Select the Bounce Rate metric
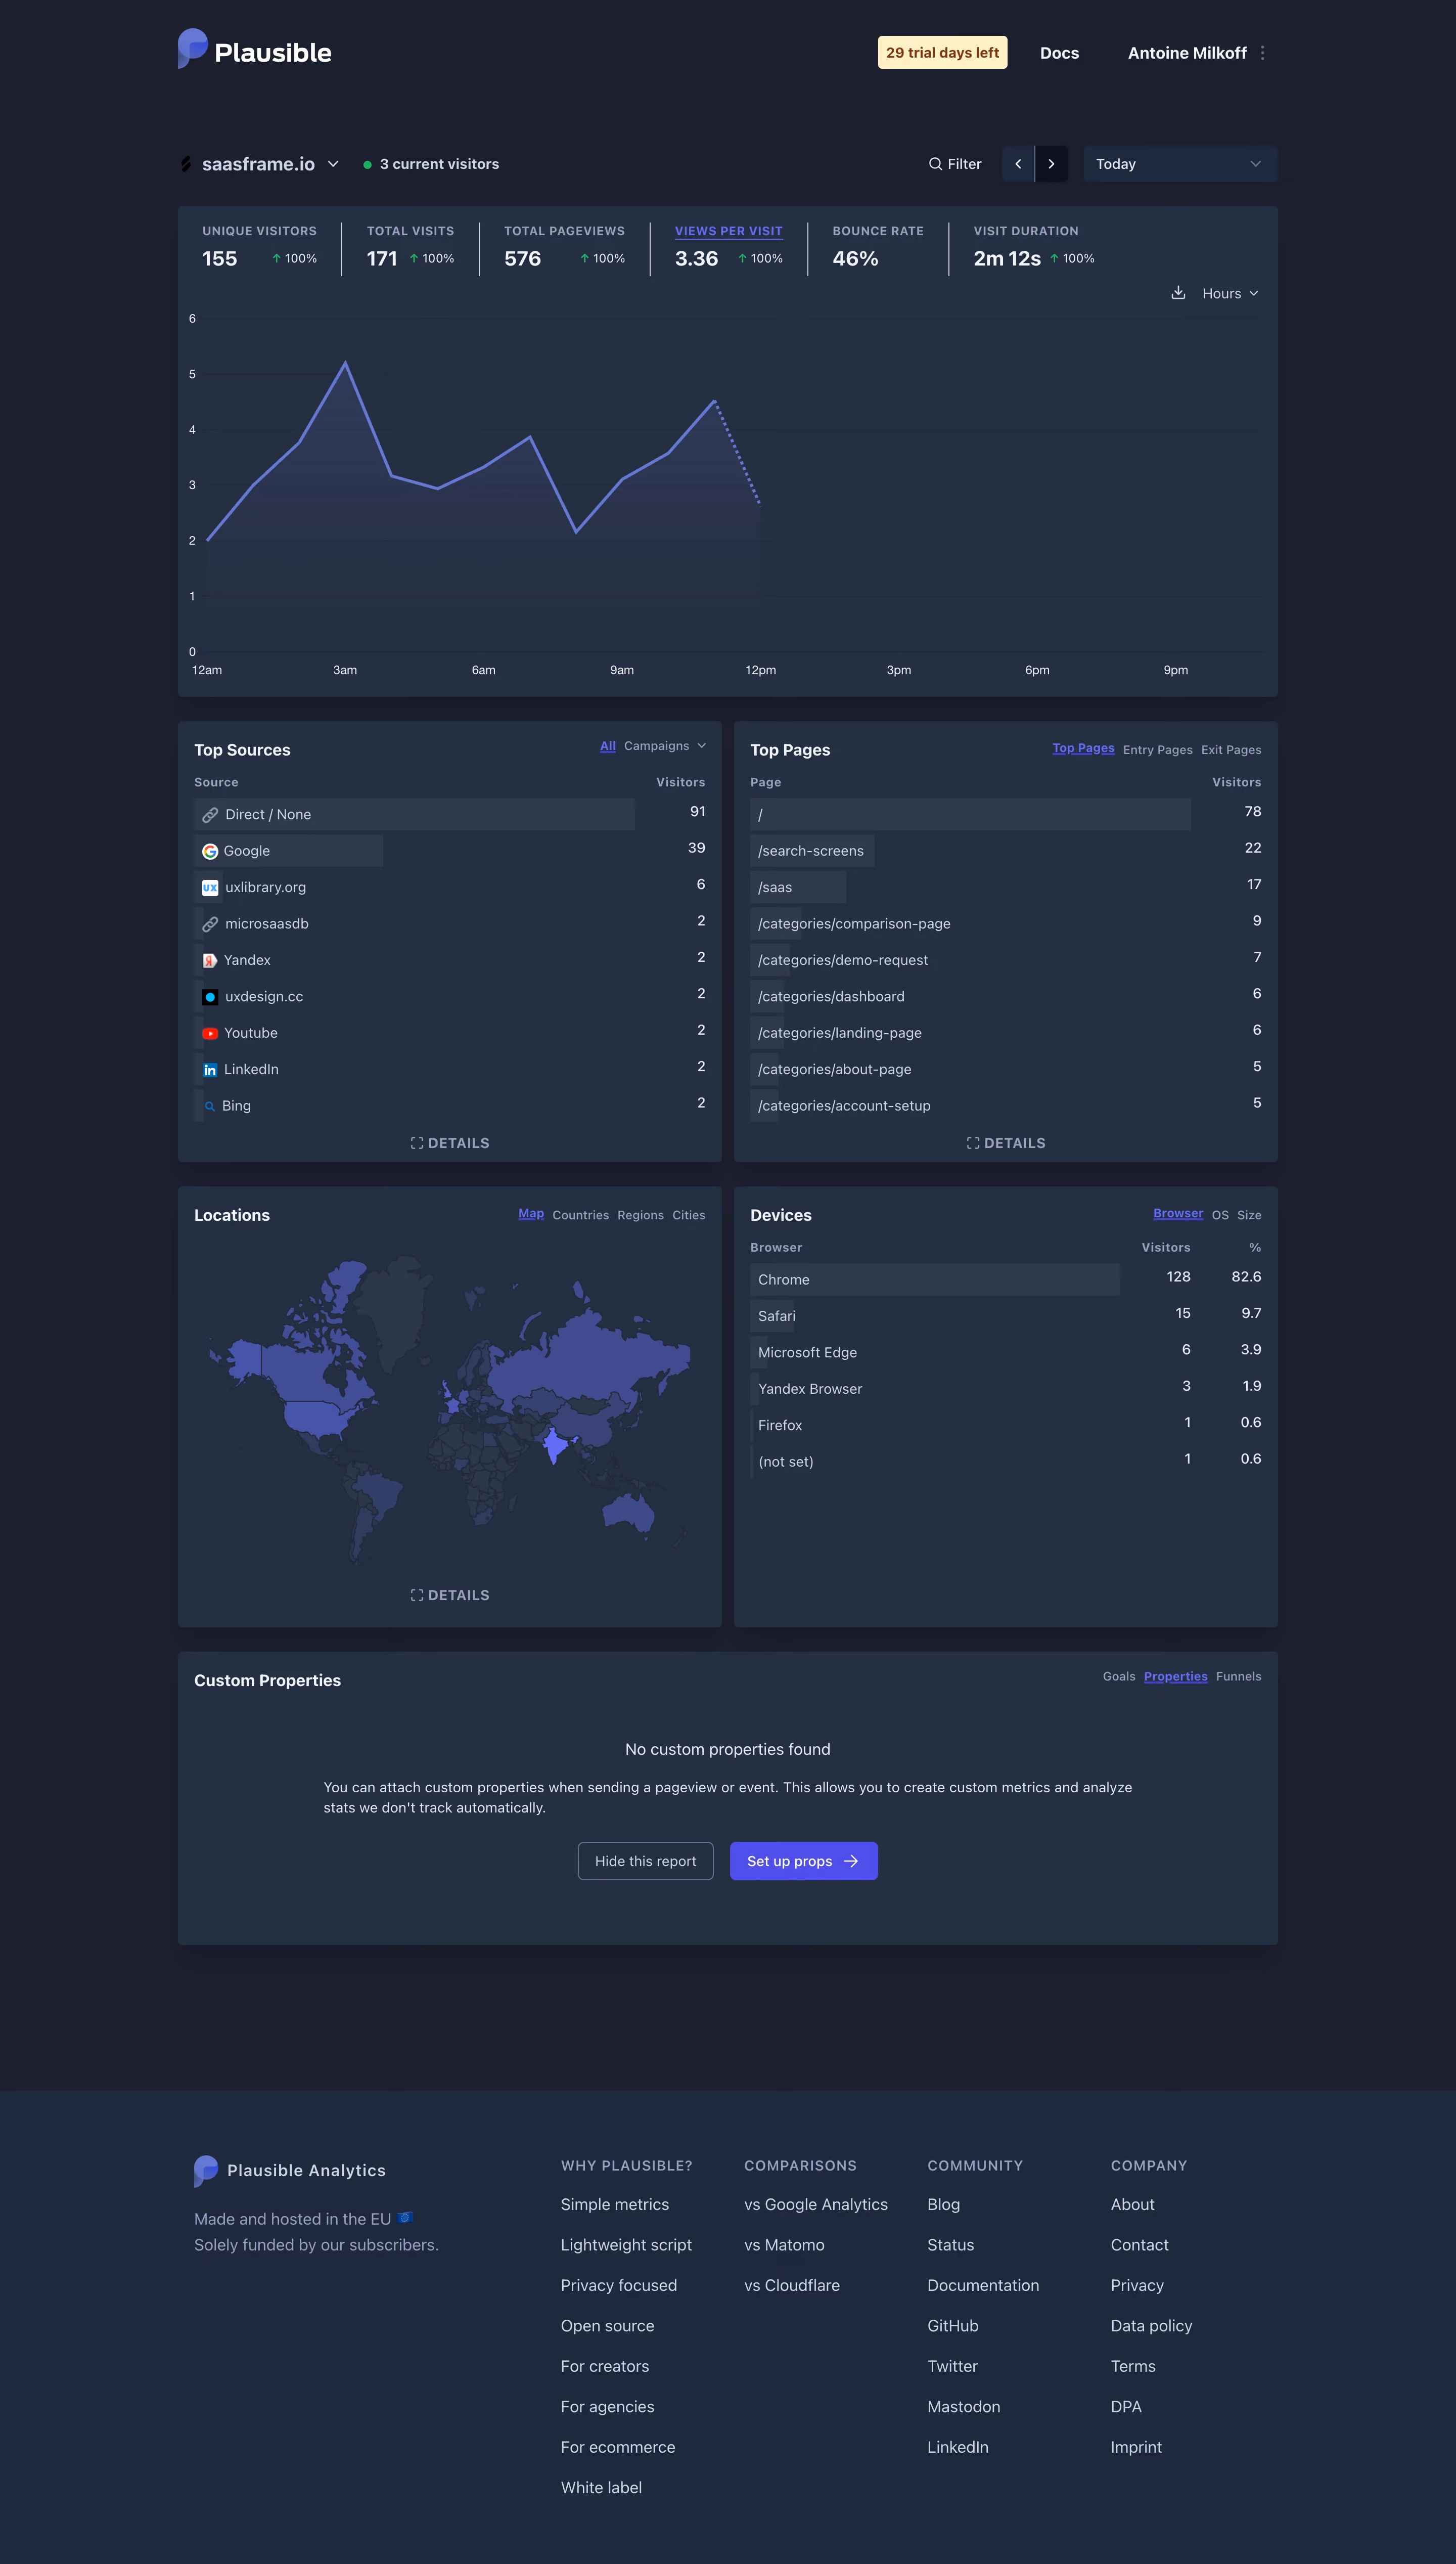Image resolution: width=1456 pixels, height=2564 pixels. pos(878,247)
